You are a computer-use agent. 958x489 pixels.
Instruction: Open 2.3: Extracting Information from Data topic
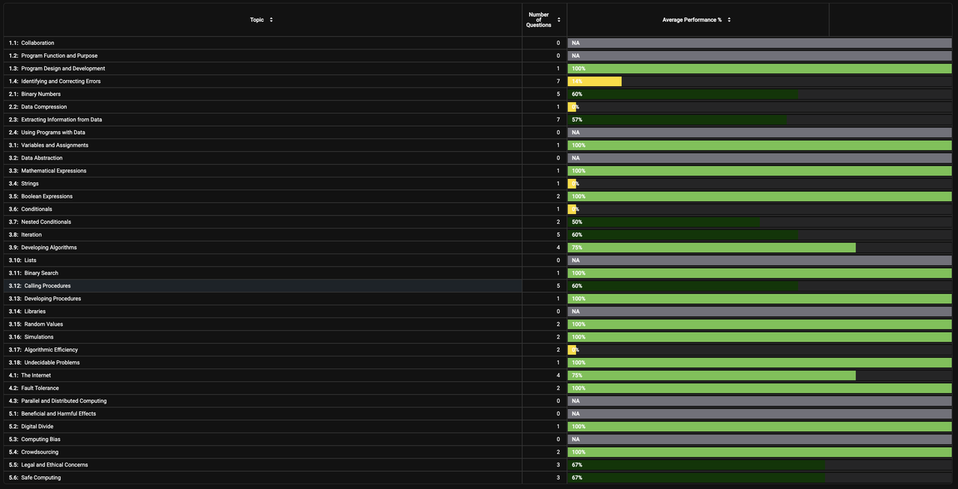click(x=55, y=119)
